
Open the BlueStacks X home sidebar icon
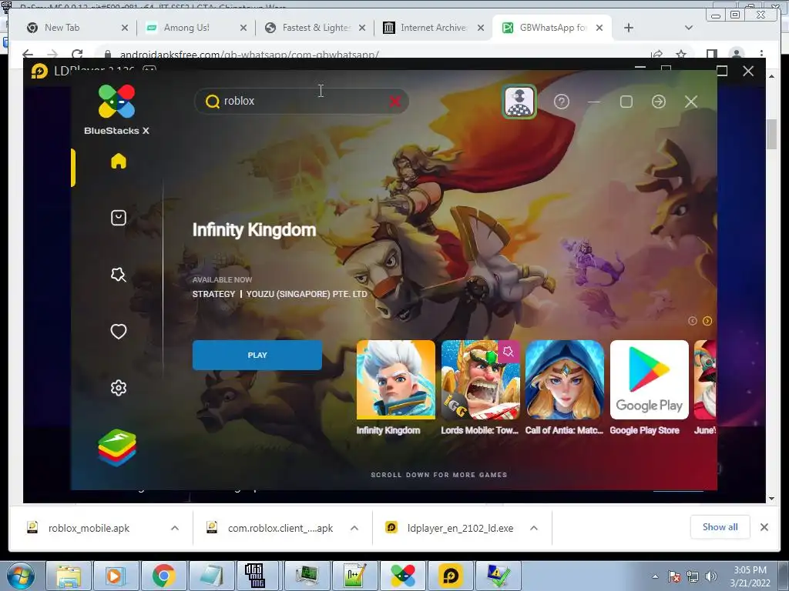[x=119, y=162]
